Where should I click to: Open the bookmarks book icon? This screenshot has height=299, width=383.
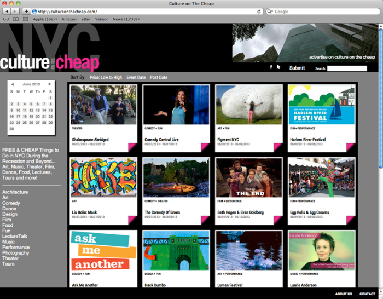pyautogui.click(x=16, y=19)
